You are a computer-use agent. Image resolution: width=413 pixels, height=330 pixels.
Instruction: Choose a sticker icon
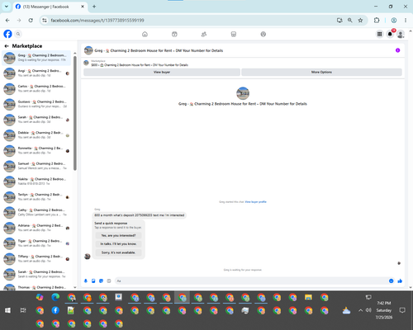coord(101,280)
